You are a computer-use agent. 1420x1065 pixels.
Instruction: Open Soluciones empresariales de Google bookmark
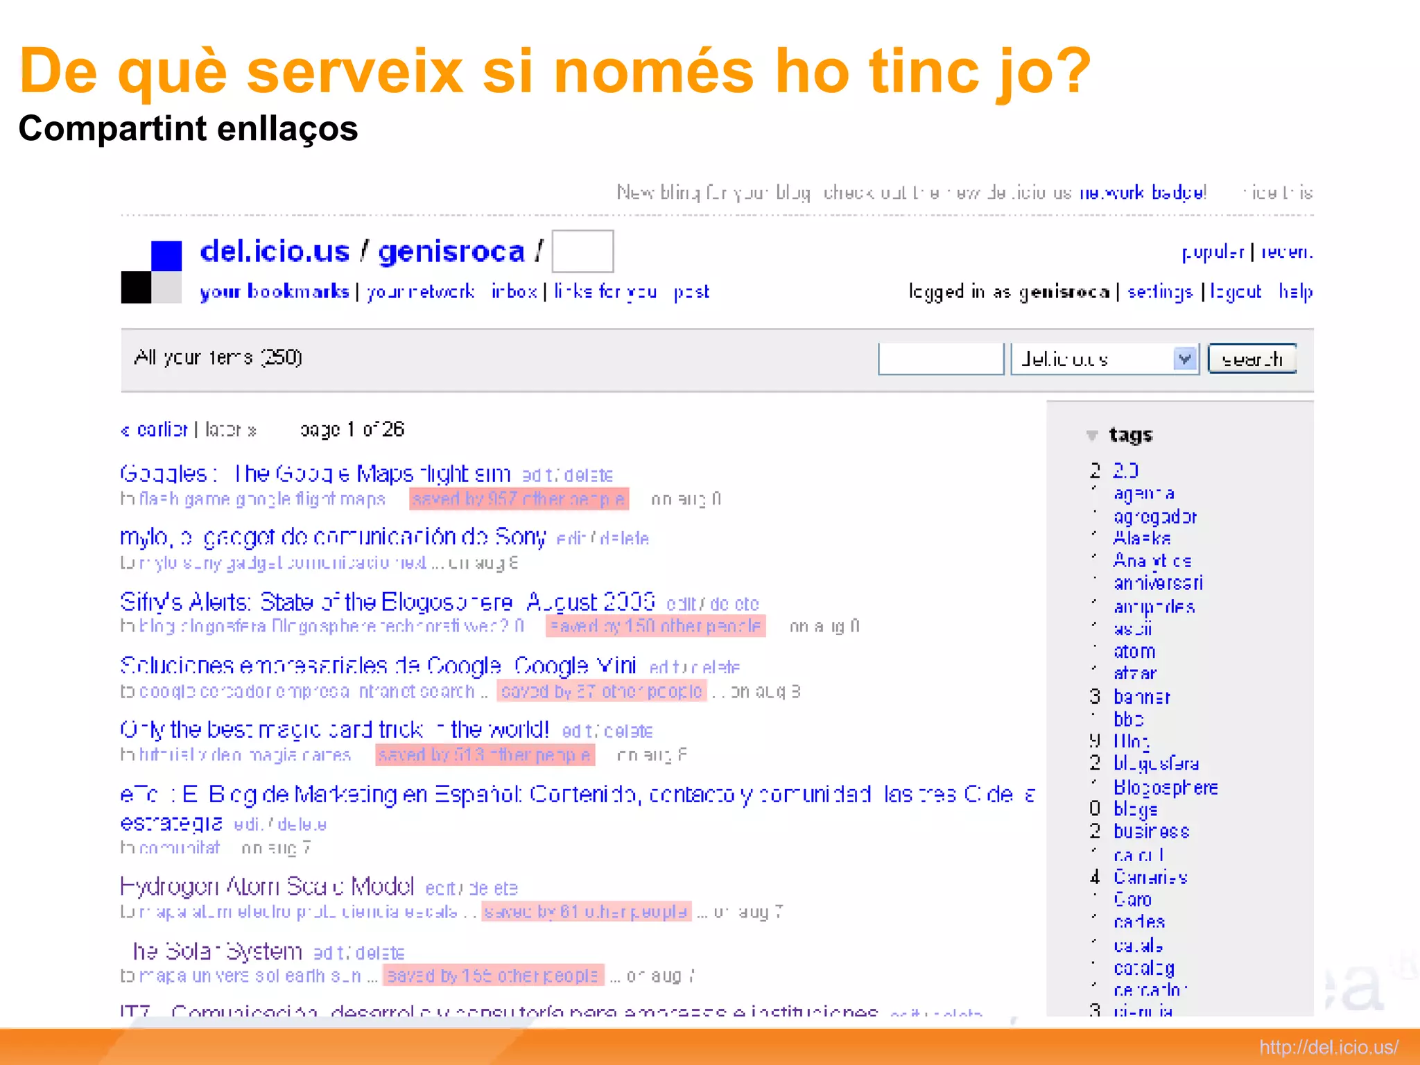coord(378,666)
